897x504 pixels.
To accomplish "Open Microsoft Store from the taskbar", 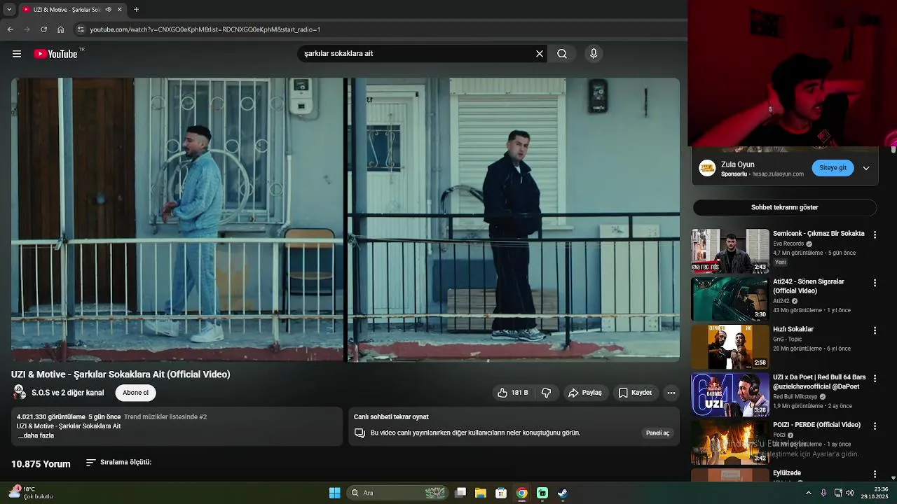I will (501, 493).
